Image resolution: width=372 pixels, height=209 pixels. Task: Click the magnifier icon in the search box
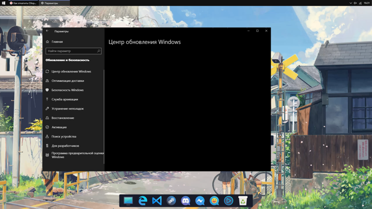click(x=99, y=51)
